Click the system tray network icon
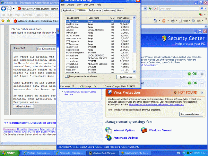Screen dimensions: 208x156 (x=191, y=153)
